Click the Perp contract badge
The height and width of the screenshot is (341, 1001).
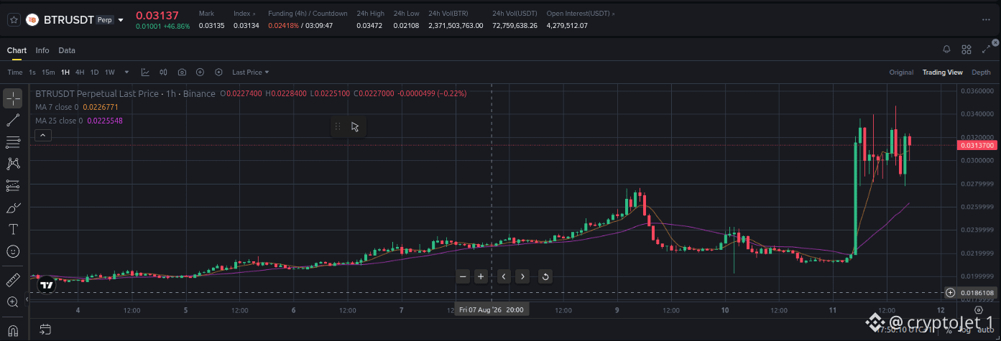click(x=105, y=20)
